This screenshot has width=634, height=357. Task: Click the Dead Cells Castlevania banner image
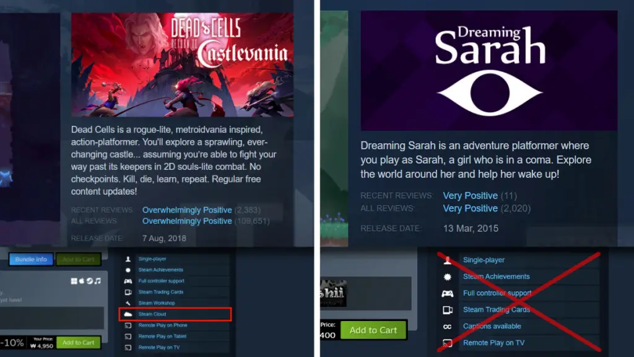click(183, 64)
